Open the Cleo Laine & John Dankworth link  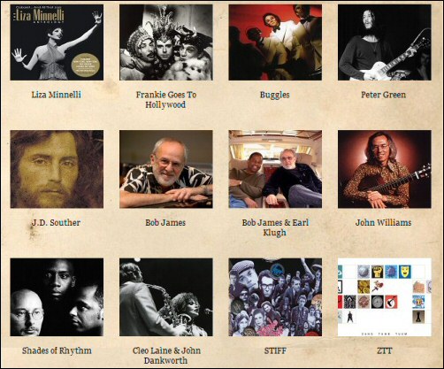166,356
